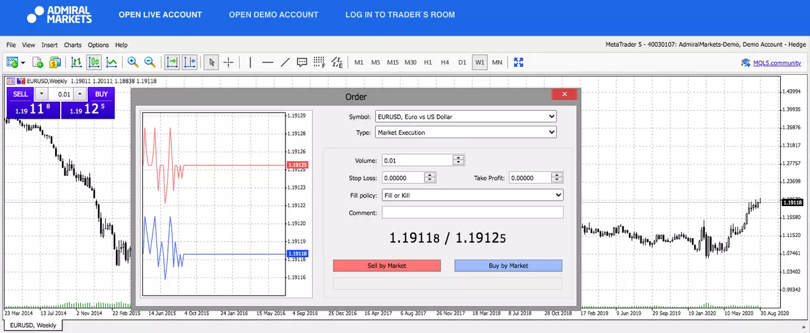
Task: Click the fullscreen arrows icon
Action: [519, 62]
